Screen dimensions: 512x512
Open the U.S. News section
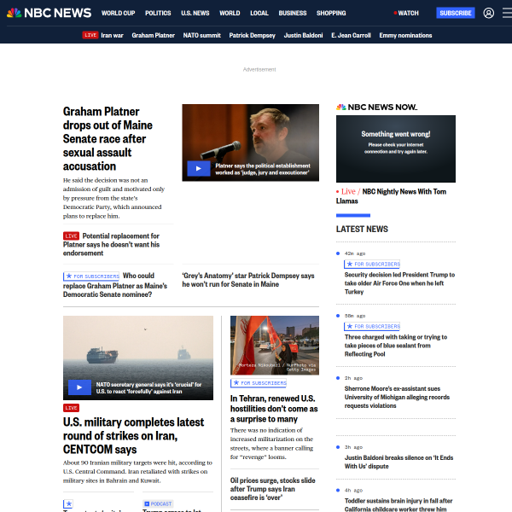[195, 13]
